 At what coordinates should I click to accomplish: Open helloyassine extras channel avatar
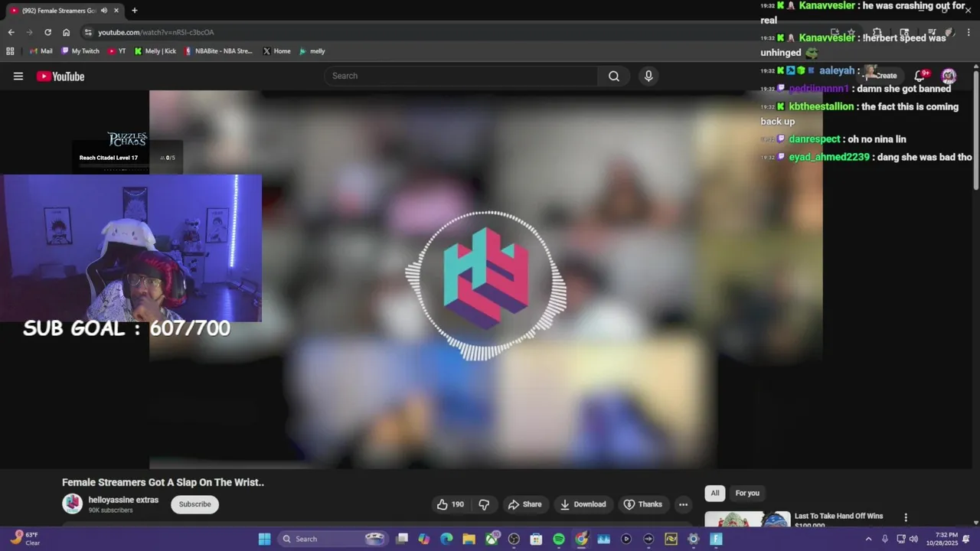[73, 504]
